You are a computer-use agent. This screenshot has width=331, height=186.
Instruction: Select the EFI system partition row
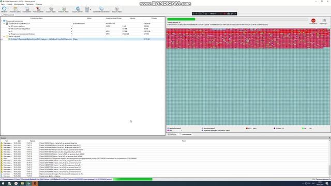[x=82, y=26]
